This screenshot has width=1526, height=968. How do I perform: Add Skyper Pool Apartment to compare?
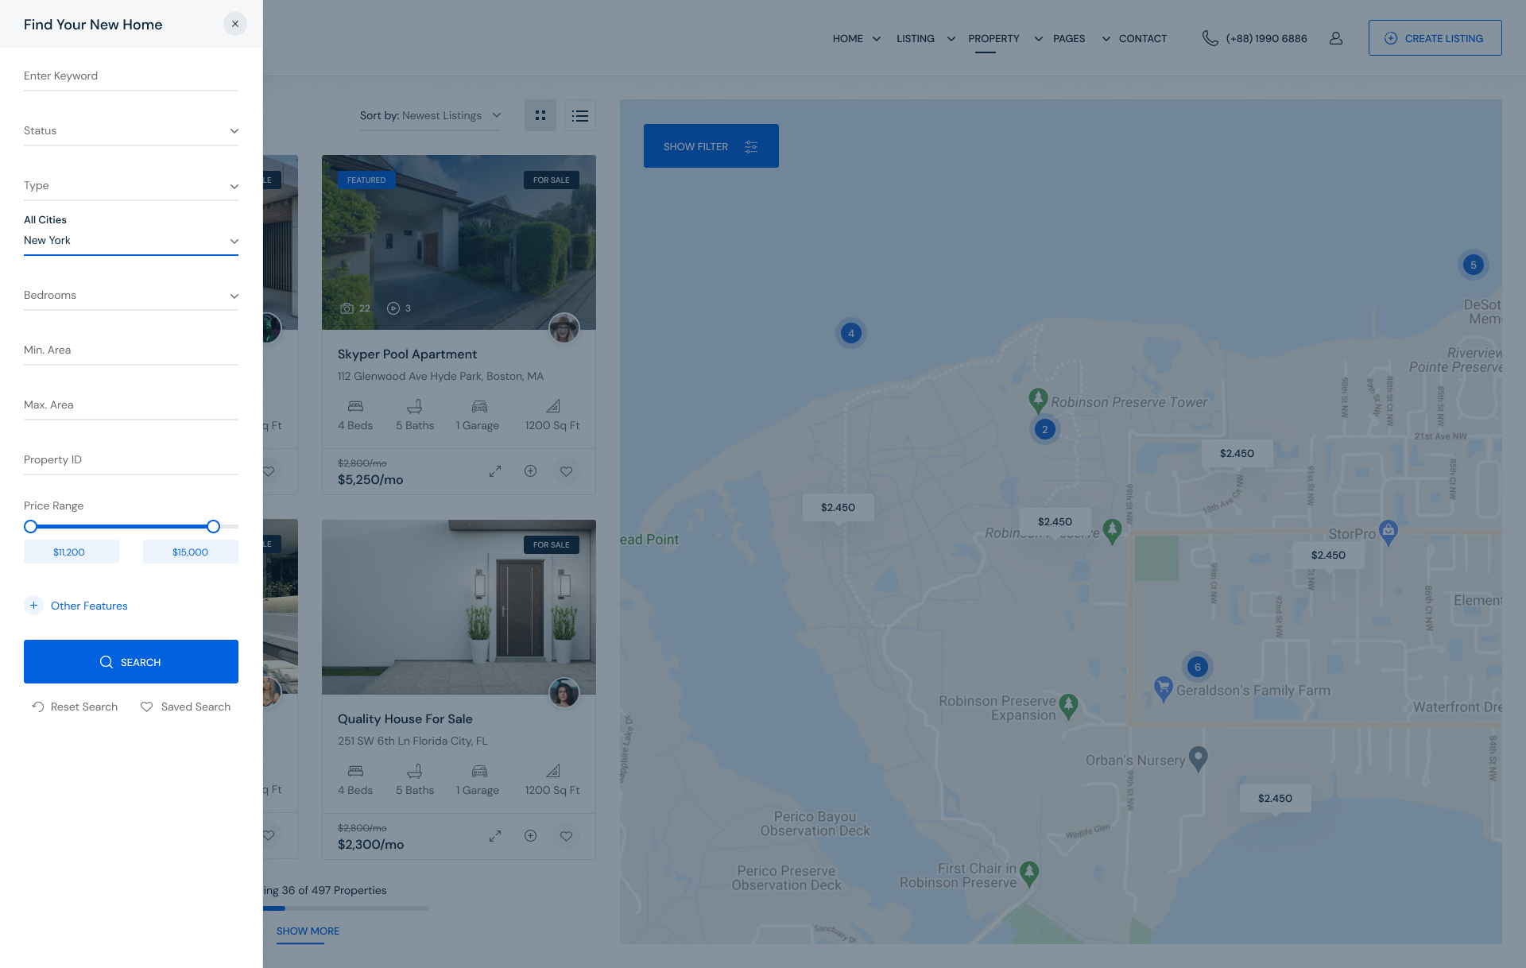pos(530,471)
